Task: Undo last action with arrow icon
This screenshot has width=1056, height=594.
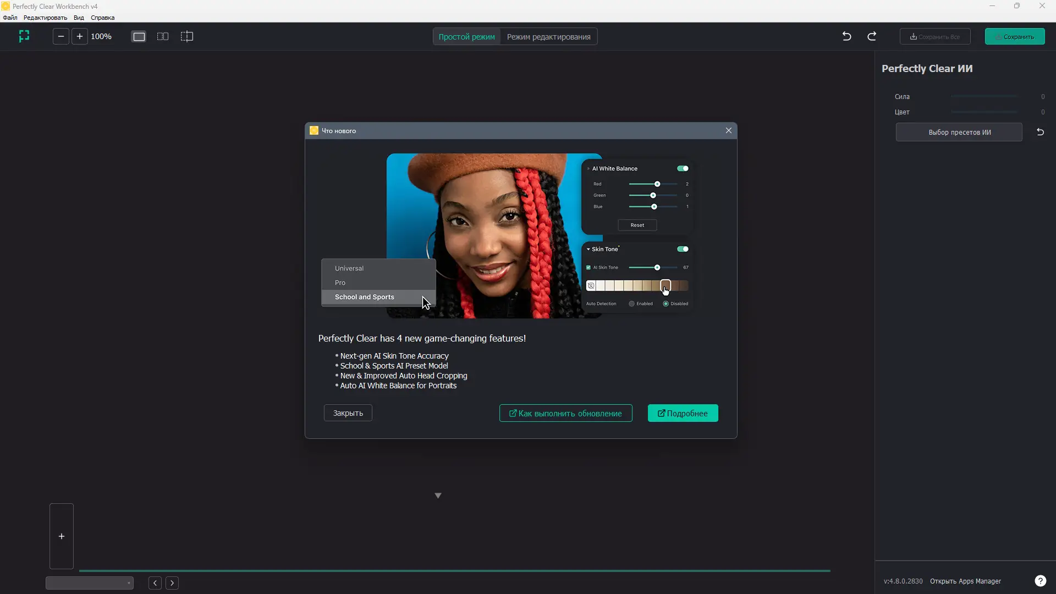Action: [x=847, y=36]
